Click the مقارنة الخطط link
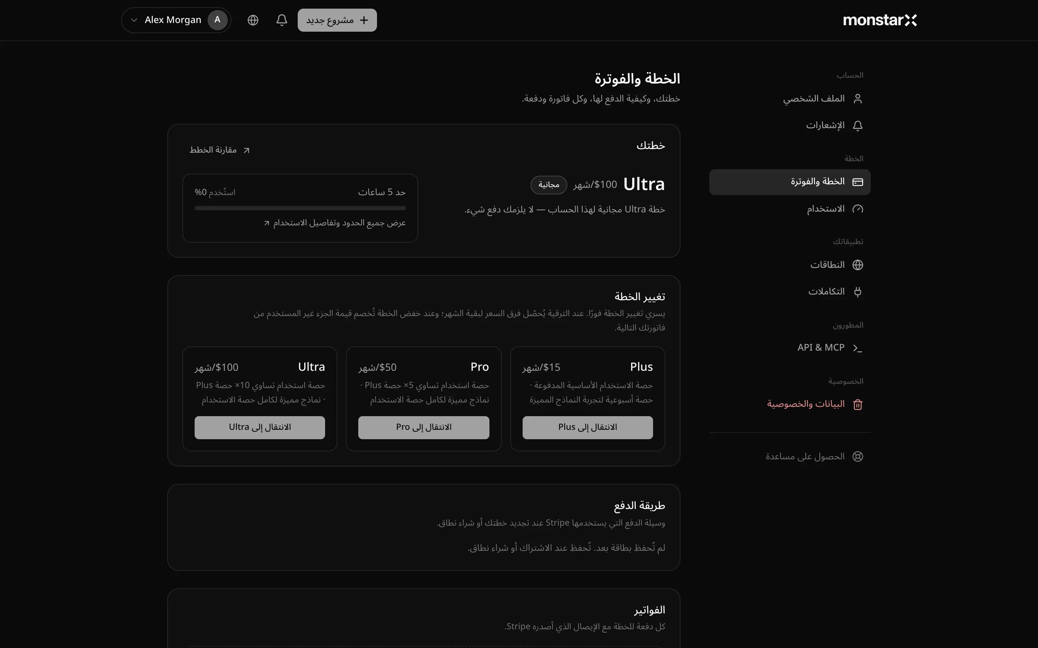 tap(219, 149)
